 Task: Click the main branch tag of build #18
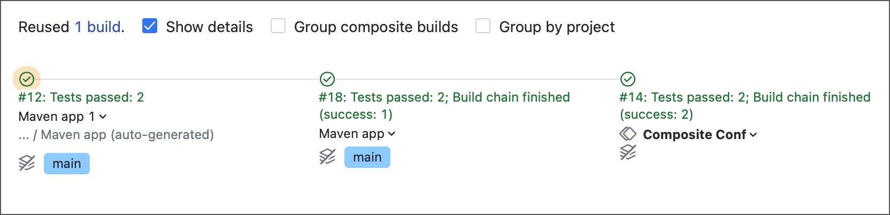(x=367, y=157)
